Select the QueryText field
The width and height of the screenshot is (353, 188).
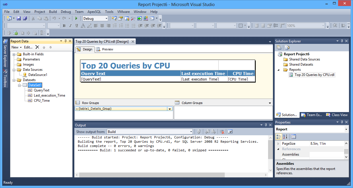pos(42,90)
